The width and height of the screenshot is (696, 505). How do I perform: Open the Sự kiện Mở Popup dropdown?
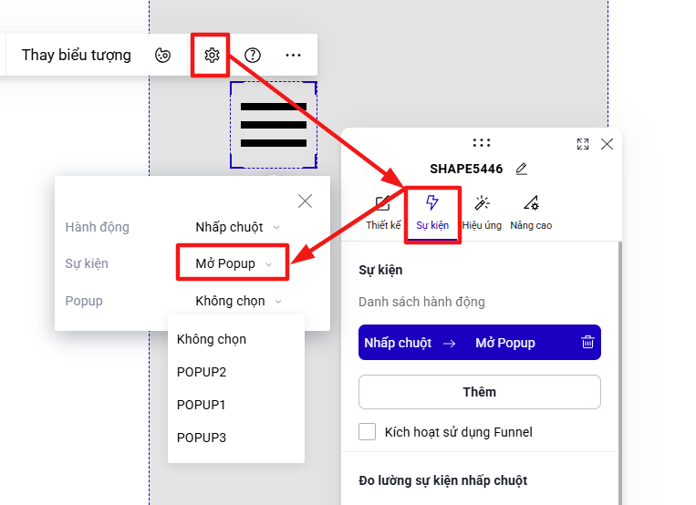(233, 263)
